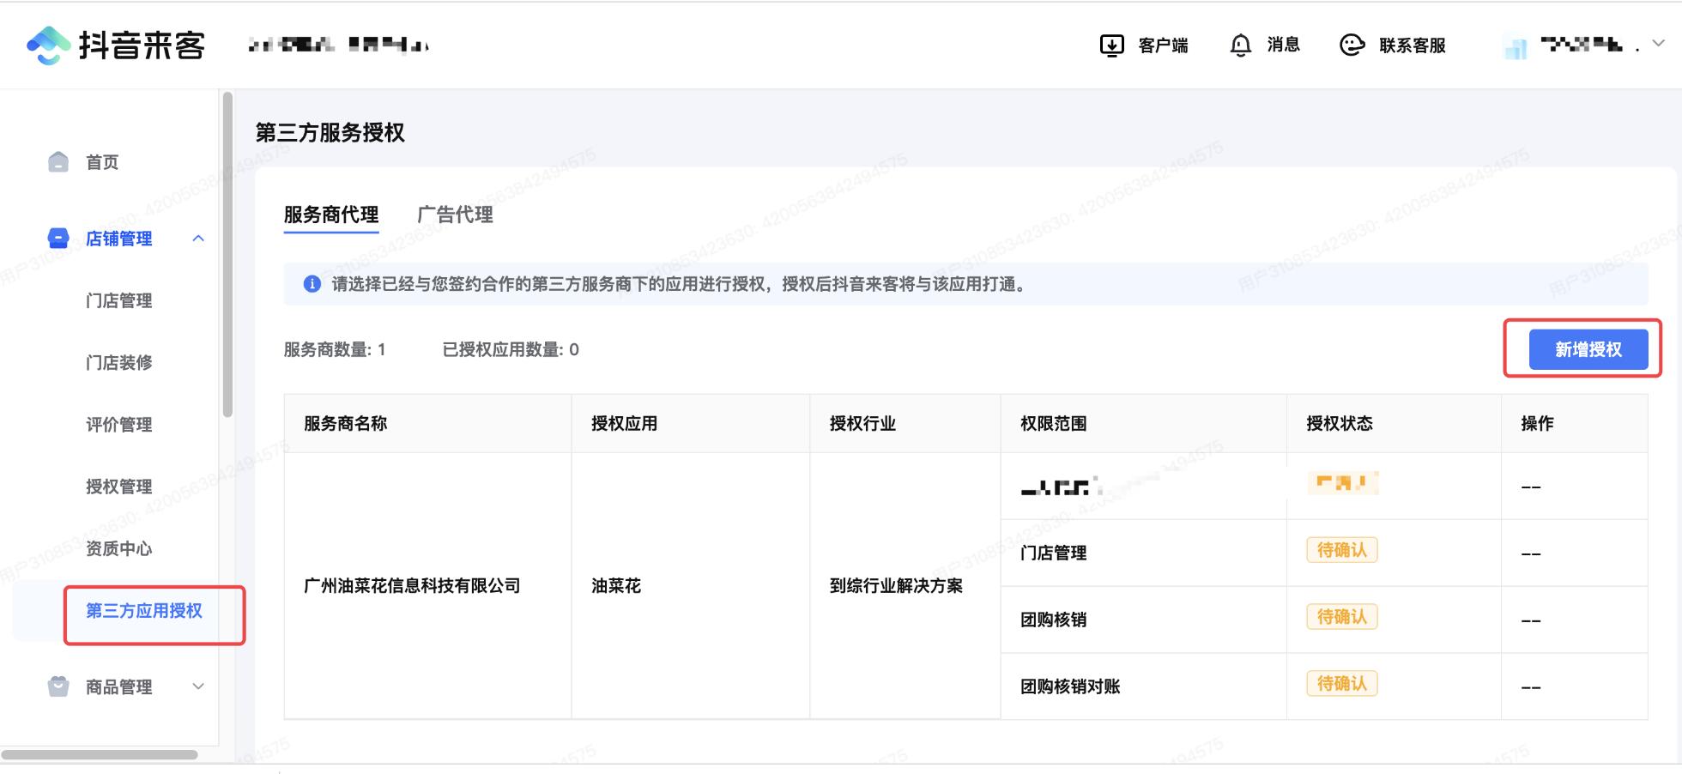Open the account dropdown arrow

1659,44
